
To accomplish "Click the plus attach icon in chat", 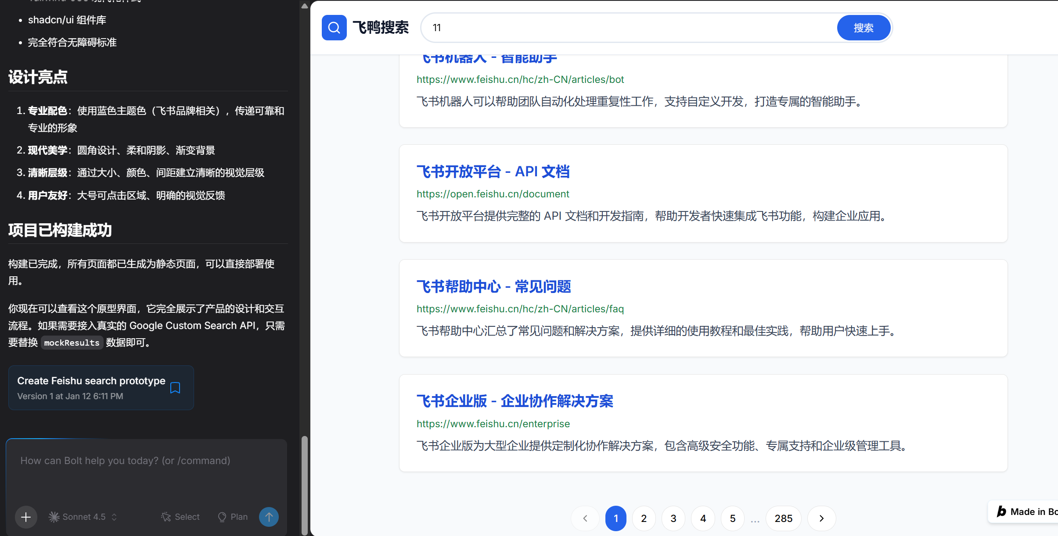I will pos(26,517).
